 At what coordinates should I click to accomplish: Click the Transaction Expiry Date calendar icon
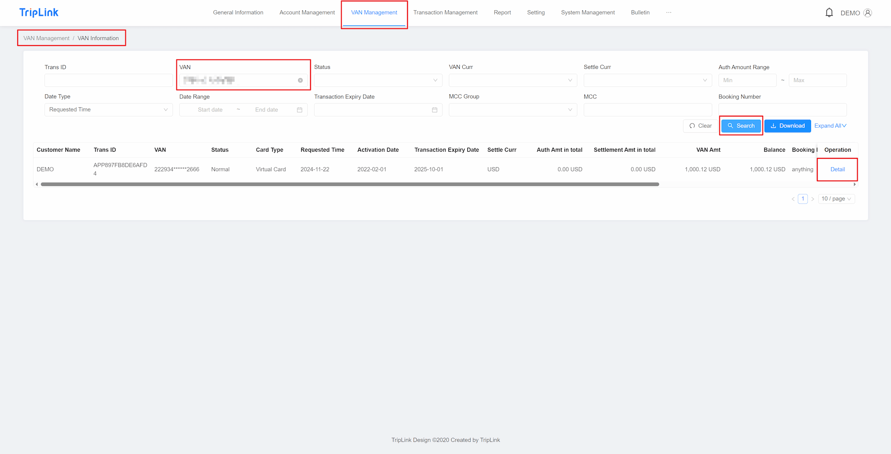pos(434,110)
